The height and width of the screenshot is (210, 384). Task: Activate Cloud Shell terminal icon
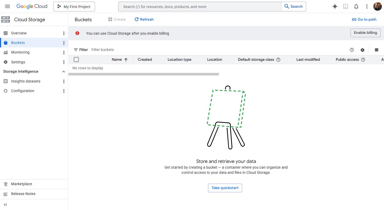click(345, 6)
